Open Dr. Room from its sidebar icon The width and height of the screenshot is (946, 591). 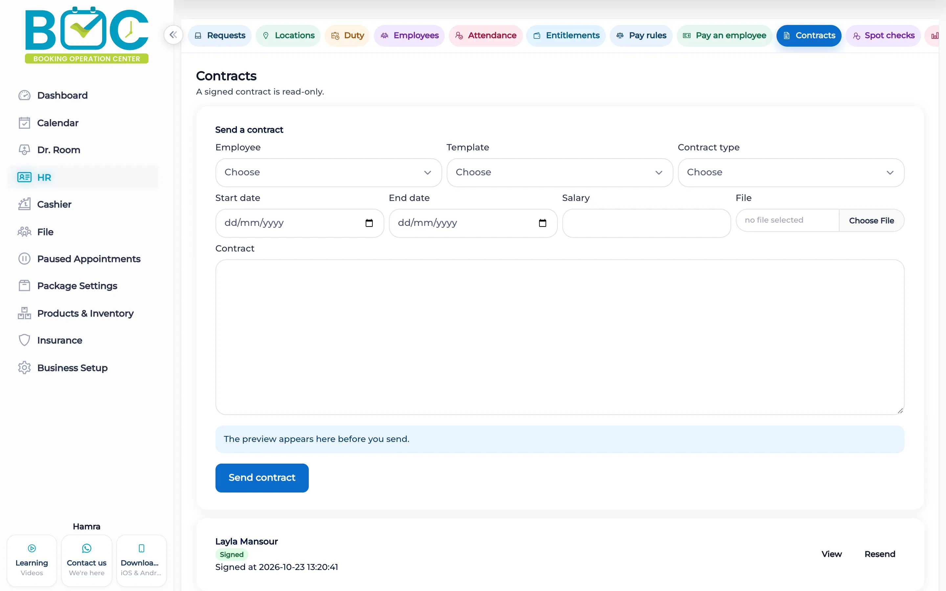[24, 150]
